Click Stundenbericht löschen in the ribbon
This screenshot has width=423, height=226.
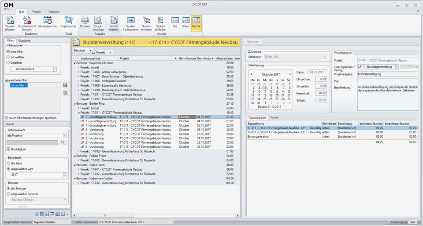coord(27,20)
